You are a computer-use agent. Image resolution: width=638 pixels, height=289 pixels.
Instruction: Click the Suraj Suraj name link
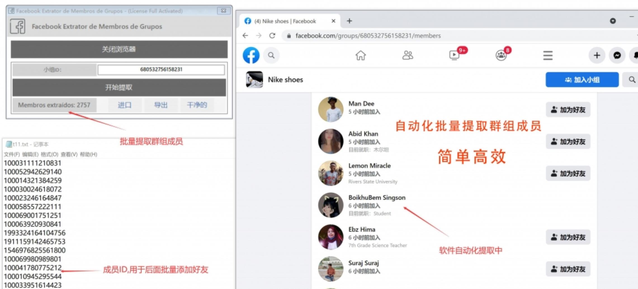tap(363, 263)
